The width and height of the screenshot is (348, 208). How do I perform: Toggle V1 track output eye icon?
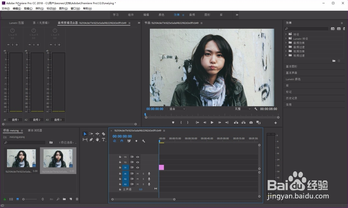coord(137,167)
